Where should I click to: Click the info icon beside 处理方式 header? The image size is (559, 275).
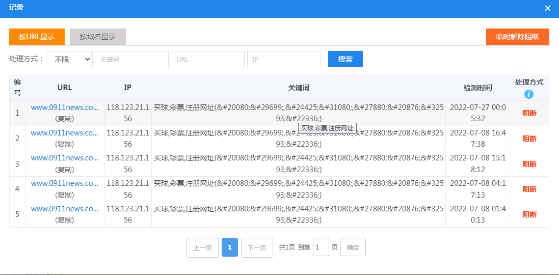tap(529, 94)
